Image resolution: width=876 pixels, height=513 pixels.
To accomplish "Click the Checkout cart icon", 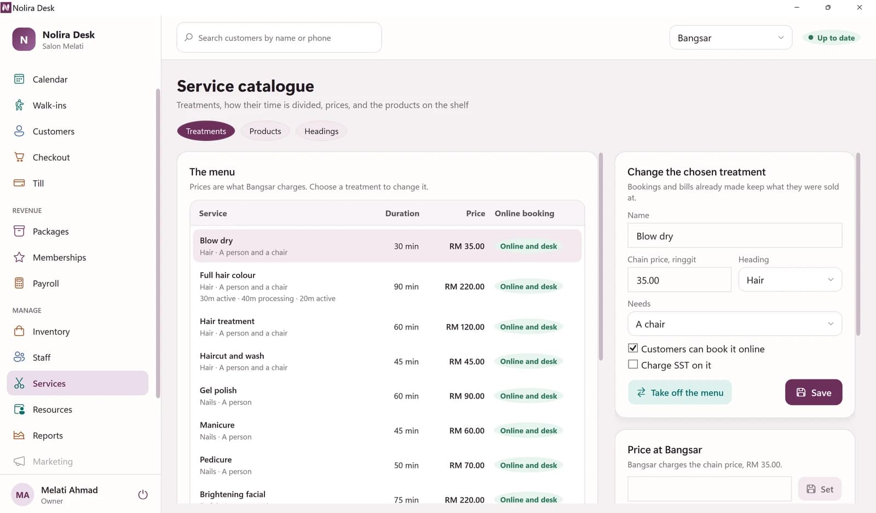I will click(19, 157).
